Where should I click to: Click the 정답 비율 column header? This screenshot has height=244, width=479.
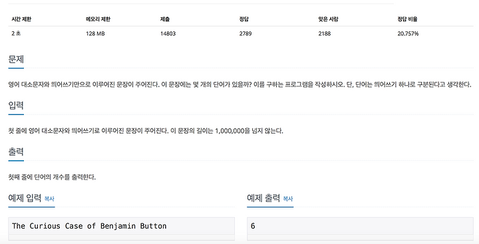pyautogui.click(x=407, y=19)
